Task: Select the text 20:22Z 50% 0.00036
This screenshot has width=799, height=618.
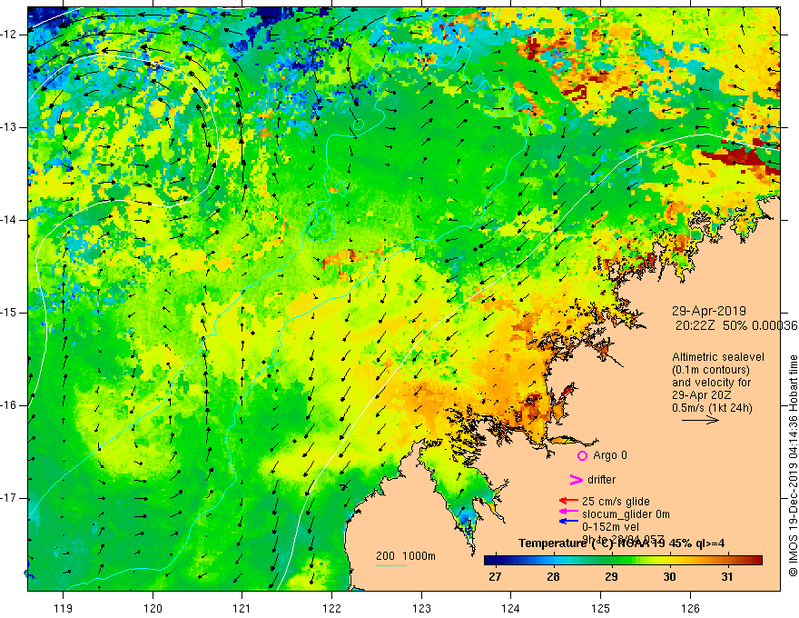Action: [736, 325]
